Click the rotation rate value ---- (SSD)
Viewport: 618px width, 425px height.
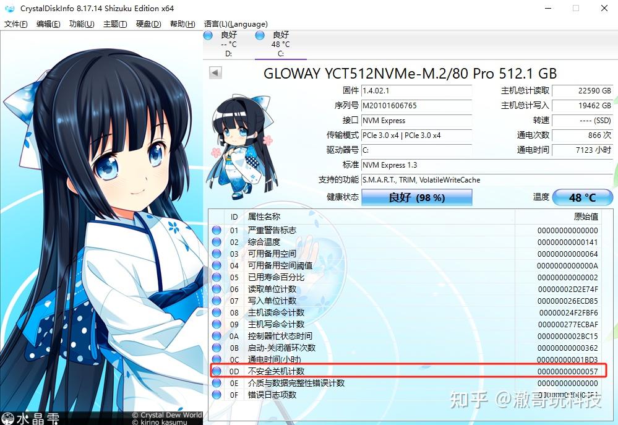tap(583, 121)
